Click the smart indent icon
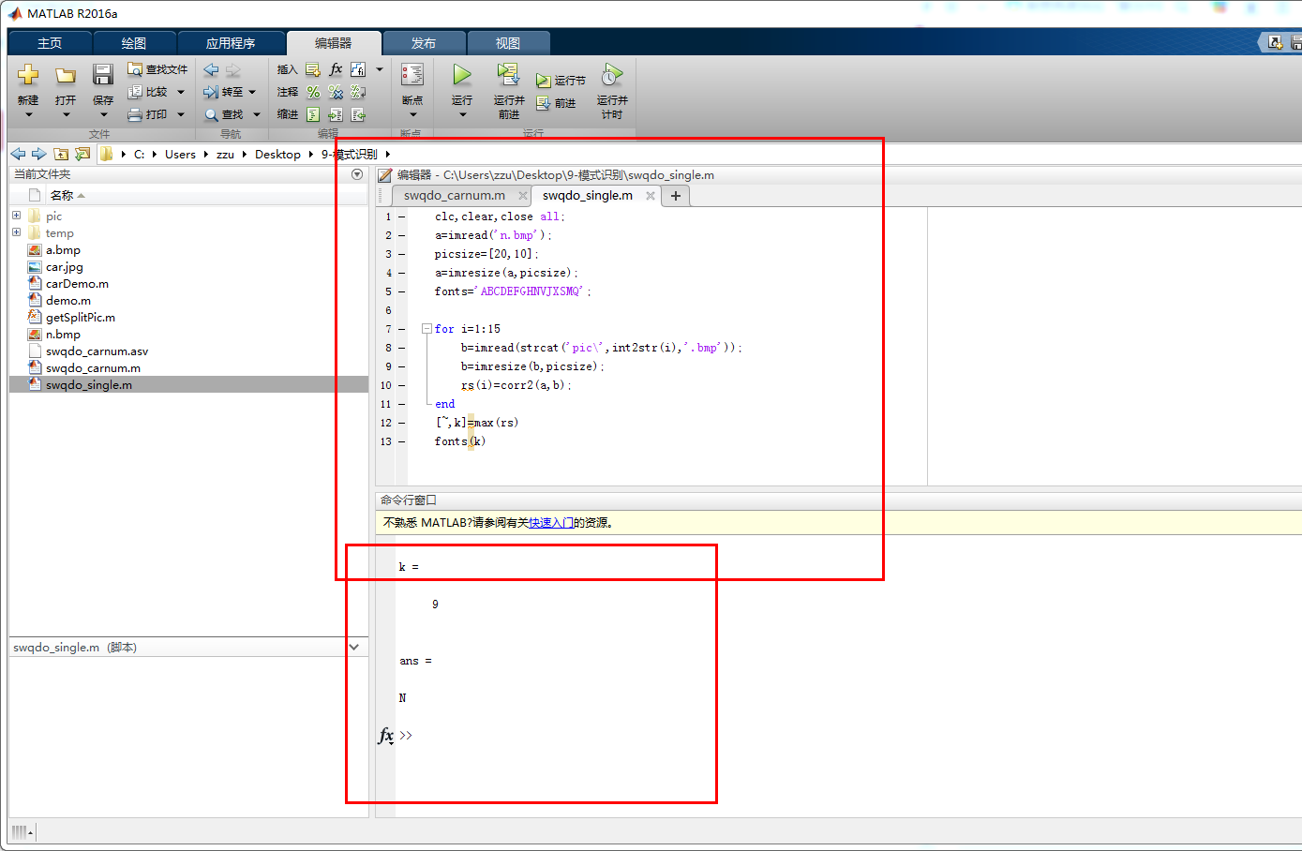The height and width of the screenshot is (851, 1302). (x=313, y=114)
